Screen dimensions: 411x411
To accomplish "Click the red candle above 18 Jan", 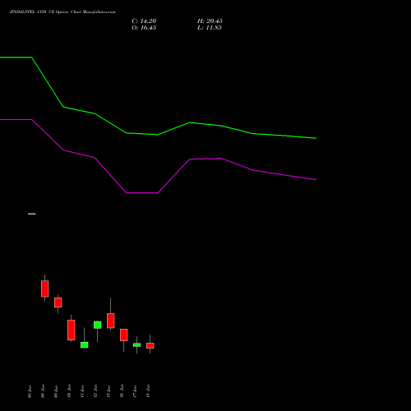I will pyautogui.click(x=150, y=345).
